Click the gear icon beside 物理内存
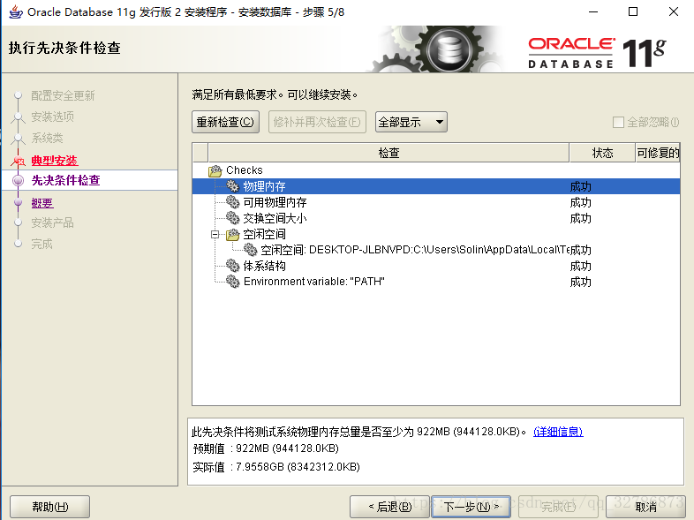This screenshot has height=520, width=694. (233, 186)
